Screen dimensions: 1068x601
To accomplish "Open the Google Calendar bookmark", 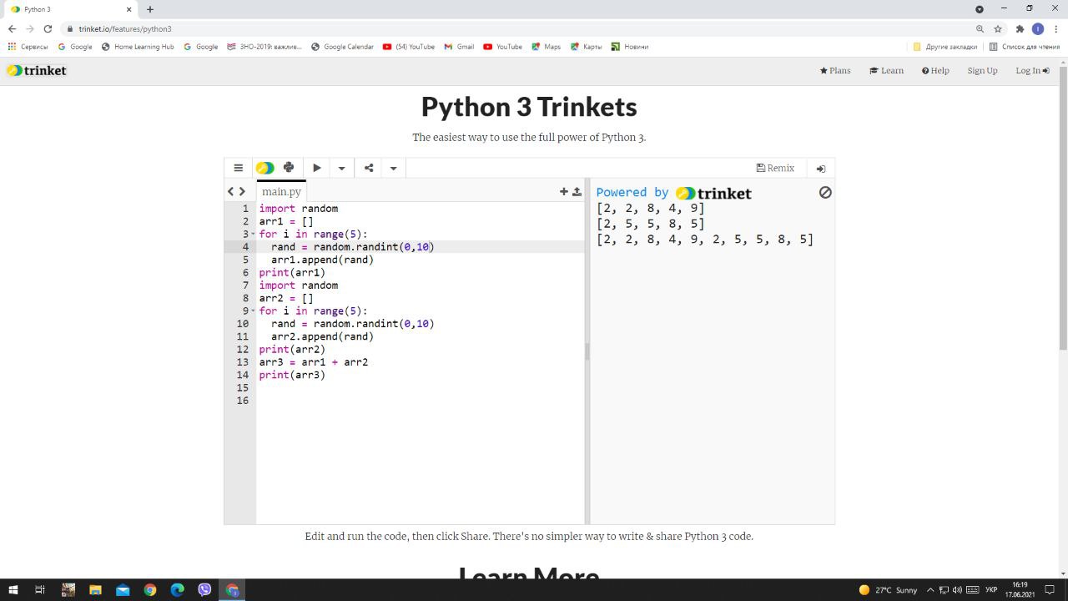I will click(x=342, y=47).
